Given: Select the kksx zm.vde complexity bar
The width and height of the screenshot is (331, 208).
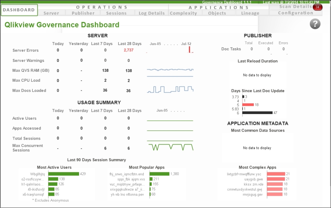Looking at the screenshot, I should click(275, 184).
